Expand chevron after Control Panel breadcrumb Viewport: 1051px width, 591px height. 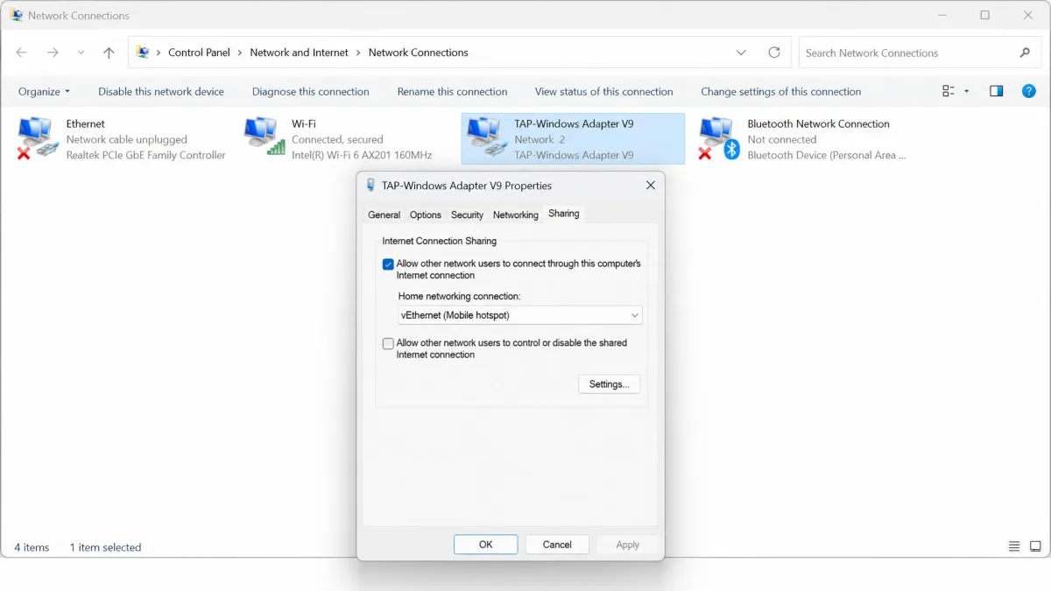point(240,53)
